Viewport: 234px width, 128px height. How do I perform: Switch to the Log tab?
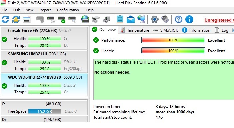pyautogui.click(x=222, y=30)
